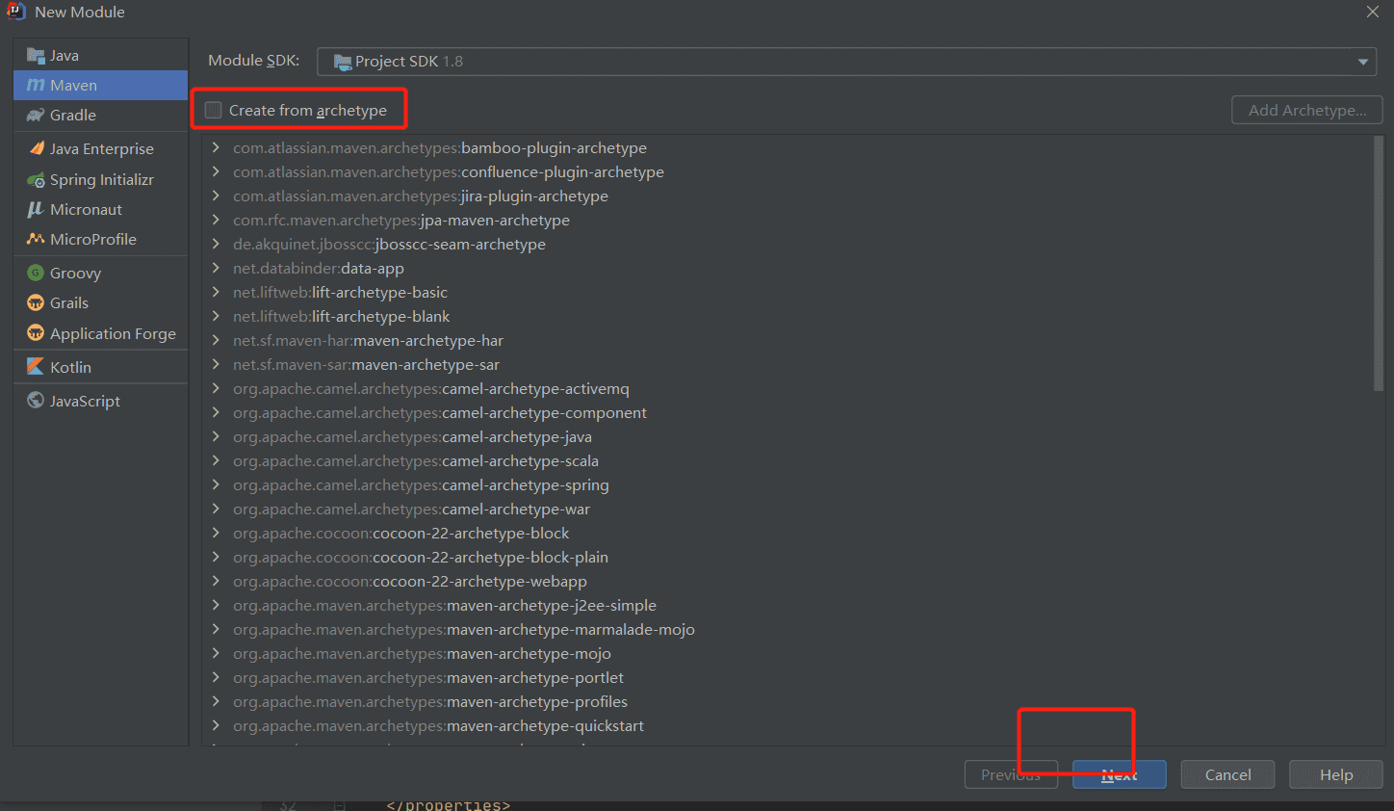The height and width of the screenshot is (811, 1394).
Task: Select the MicroProfile icon
Action: click(x=36, y=240)
